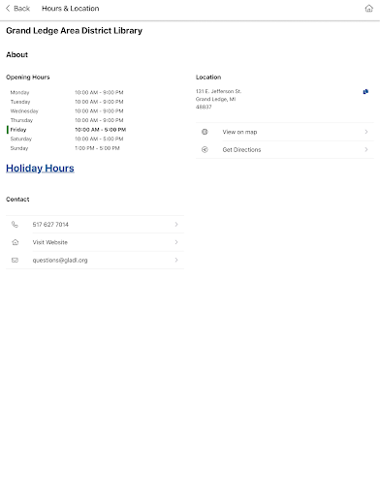Click the 48837 zip code text
Screen dimensions: 380x496
click(x=204, y=107)
